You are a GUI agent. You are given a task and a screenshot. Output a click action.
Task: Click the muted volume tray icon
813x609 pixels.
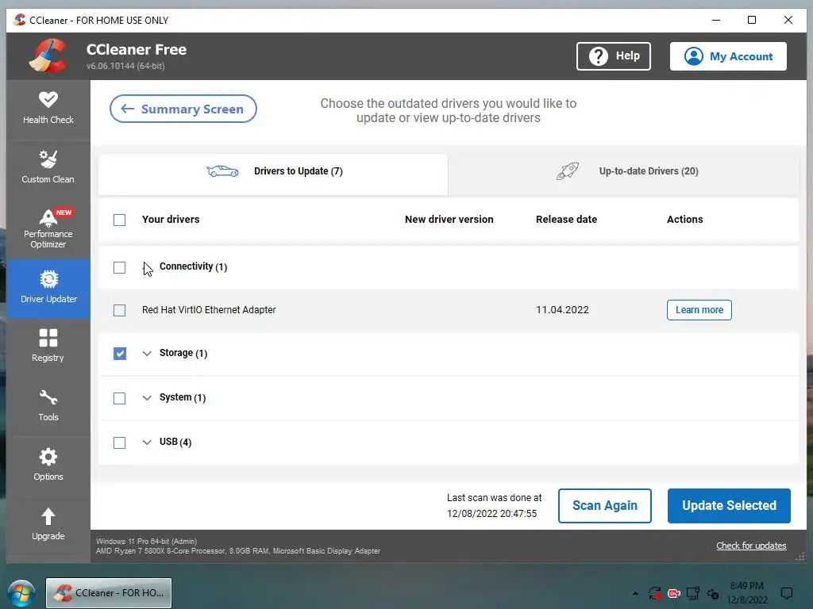tap(713, 593)
